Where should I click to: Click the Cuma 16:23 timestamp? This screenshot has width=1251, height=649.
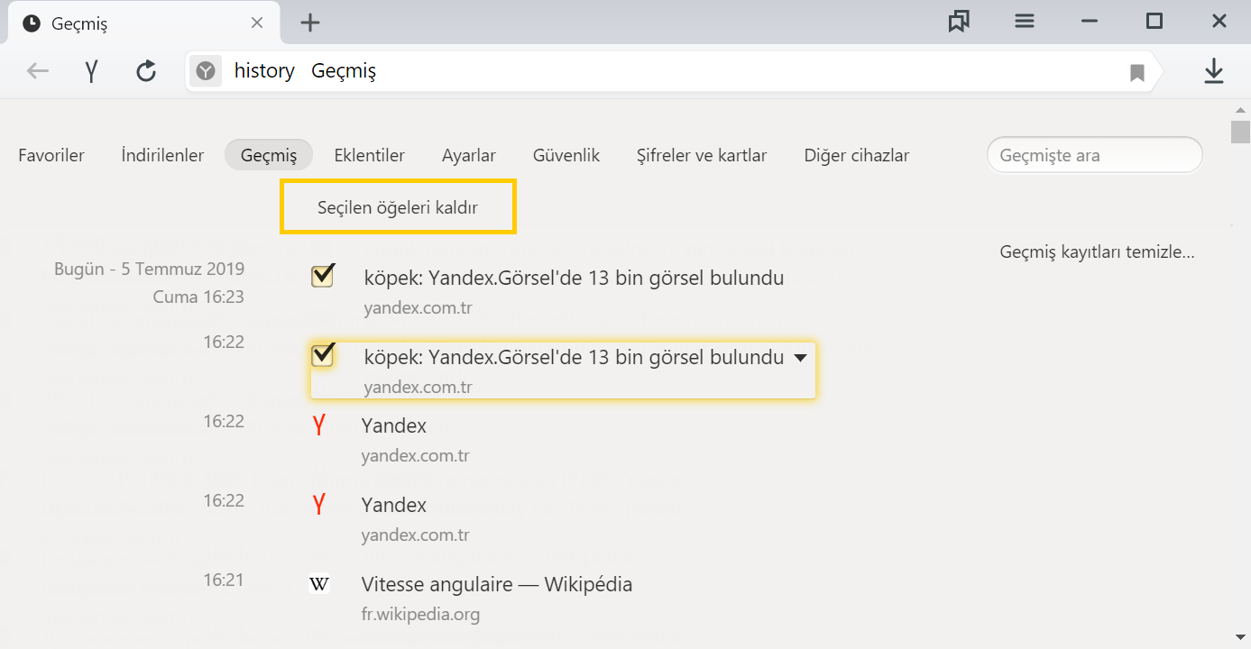pos(198,297)
